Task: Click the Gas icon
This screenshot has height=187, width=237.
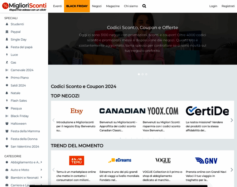Action: (7, 62)
